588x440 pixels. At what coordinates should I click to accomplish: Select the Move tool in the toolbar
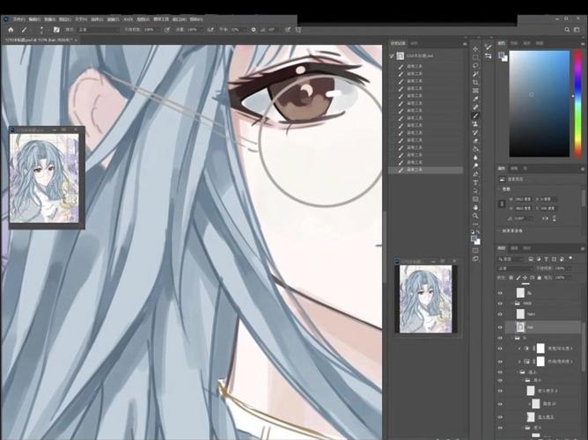click(x=475, y=49)
